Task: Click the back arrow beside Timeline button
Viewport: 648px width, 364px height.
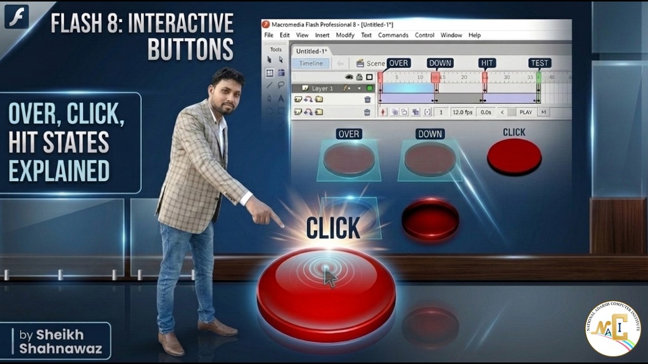Action: 340,64
